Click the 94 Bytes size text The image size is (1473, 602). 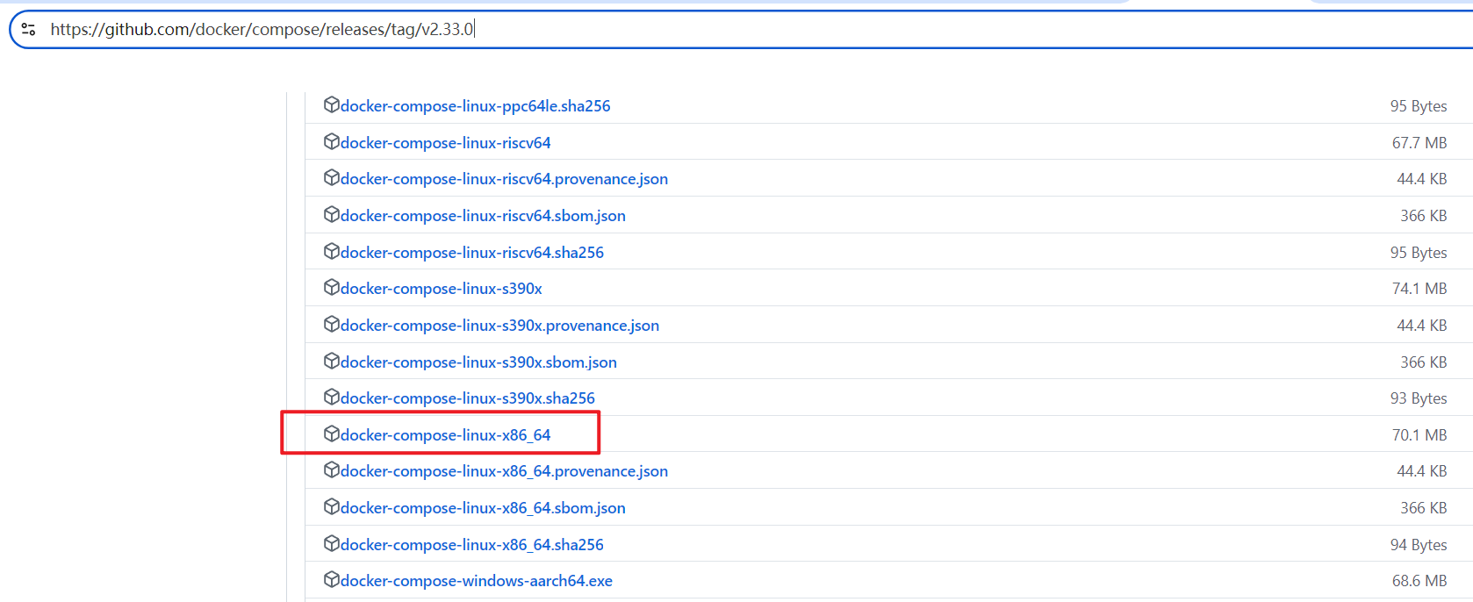tap(1419, 545)
